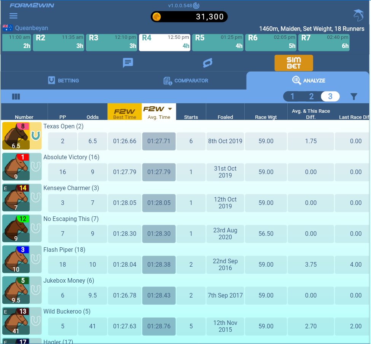Click No Escaping This horse icon

point(16,229)
